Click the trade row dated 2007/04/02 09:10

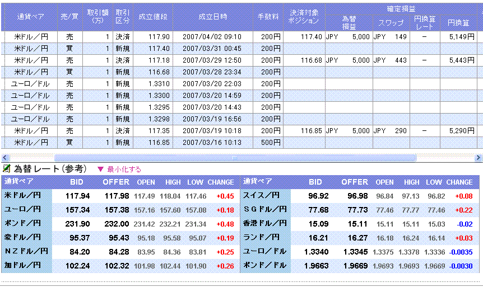point(212,37)
